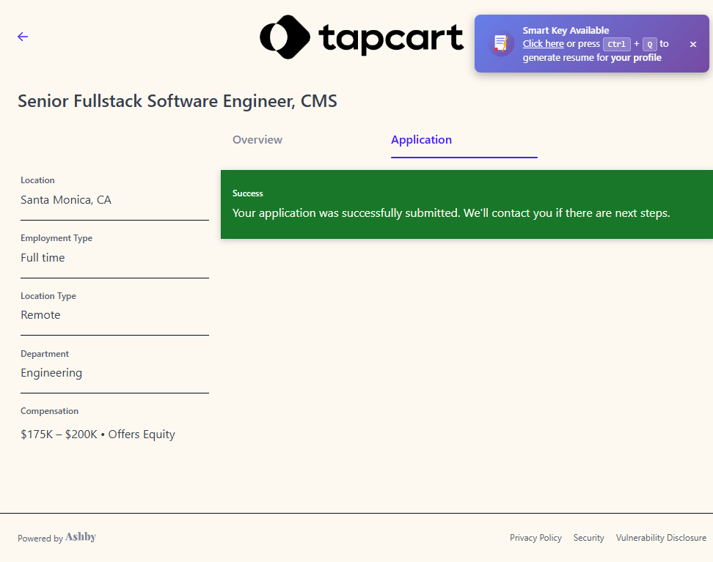Open the Vulnerability Disclosure link
This screenshot has height=562, width=713.
661,538
